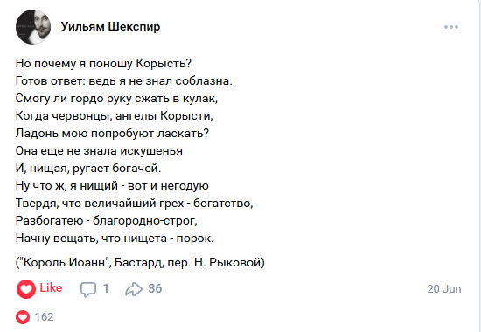Viewport: 481px width, 332px height.
Task: Open the three-dot post options menu
Action: [x=451, y=27]
